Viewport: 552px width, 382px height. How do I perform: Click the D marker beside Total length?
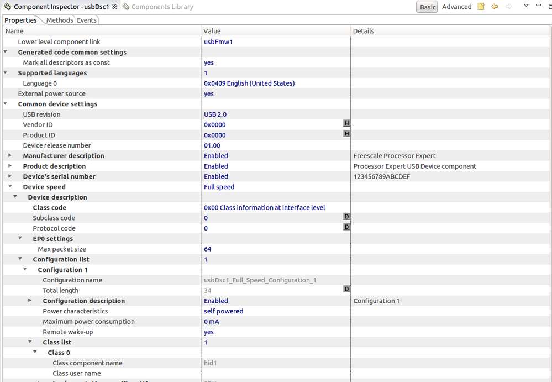pos(347,289)
